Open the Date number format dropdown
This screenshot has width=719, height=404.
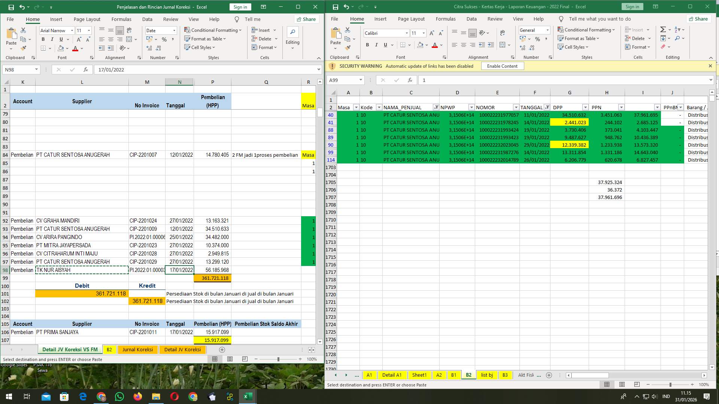point(174,30)
